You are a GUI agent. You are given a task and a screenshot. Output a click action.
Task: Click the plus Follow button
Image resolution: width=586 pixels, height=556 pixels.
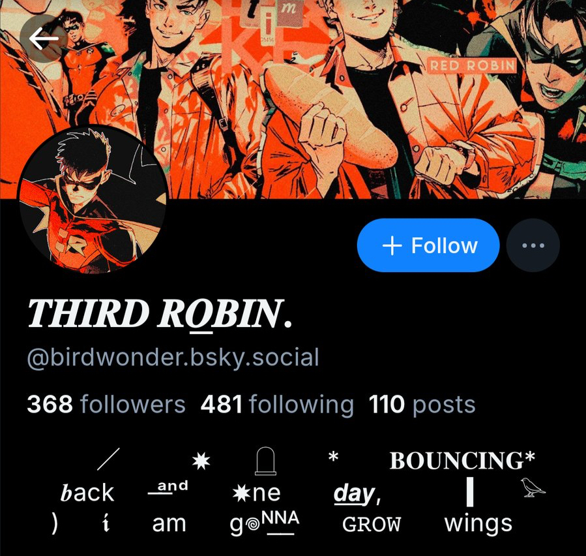pyautogui.click(x=428, y=245)
